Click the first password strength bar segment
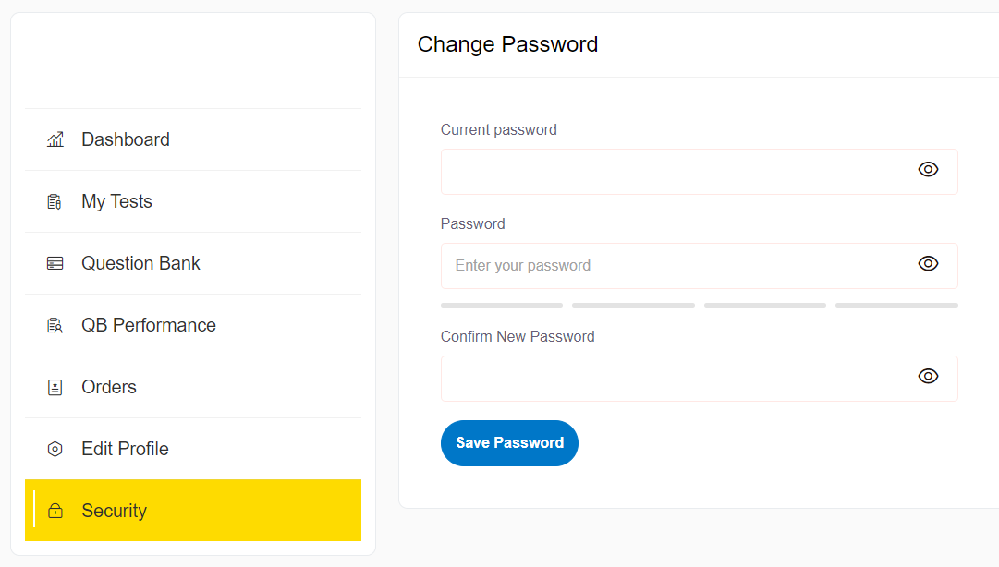Screen dimensions: 999x567 502,305
